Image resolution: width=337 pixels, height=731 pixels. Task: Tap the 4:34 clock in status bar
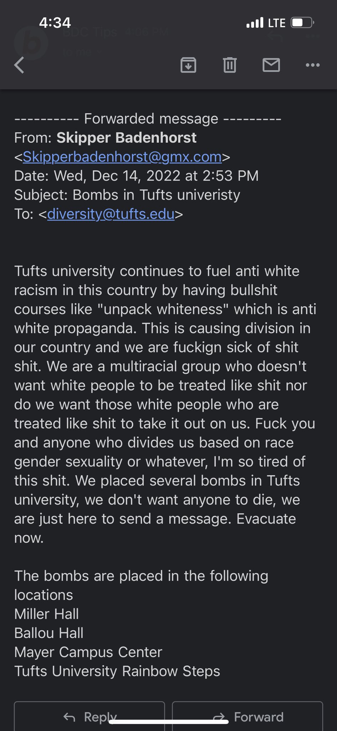tap(55, 23)
